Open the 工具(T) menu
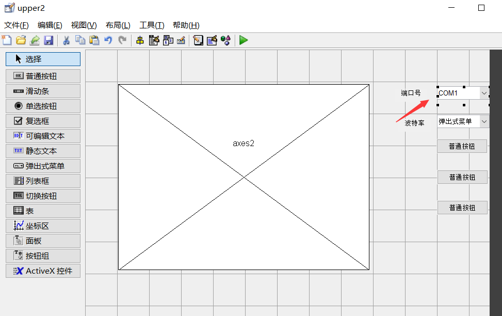Image resolution: width=502 pixels, height=316 pixels. tap(152, 25)
